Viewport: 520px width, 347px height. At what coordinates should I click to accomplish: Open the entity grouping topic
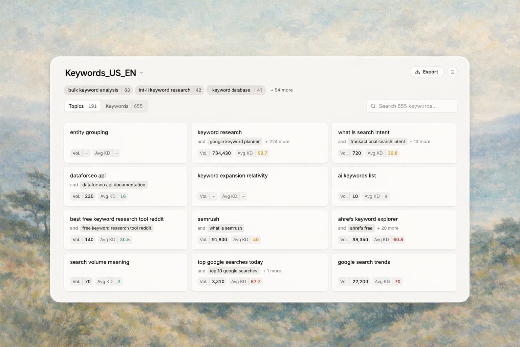pos(89,132)
